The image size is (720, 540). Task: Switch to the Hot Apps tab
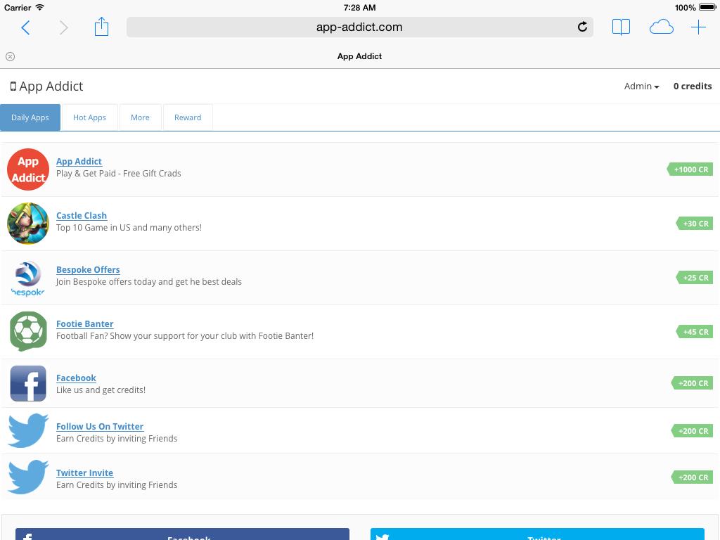tap(89, 117)
